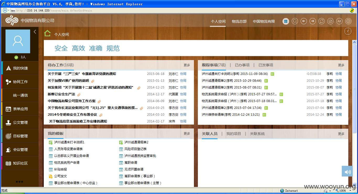Open the grid view icon in header

[286, 21]
